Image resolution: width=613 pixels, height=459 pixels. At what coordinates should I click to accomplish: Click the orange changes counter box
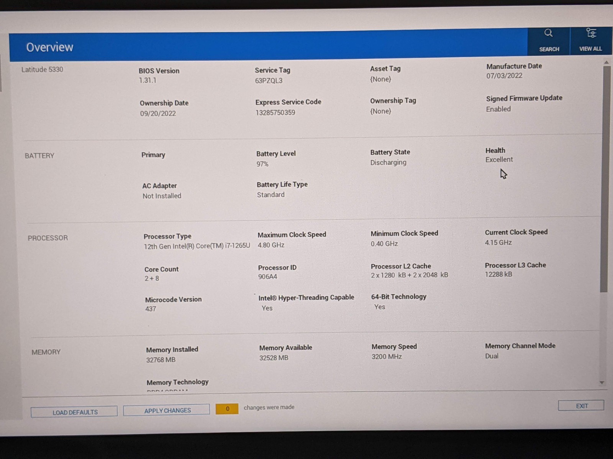pyautogui.click(x=227, y=409)
